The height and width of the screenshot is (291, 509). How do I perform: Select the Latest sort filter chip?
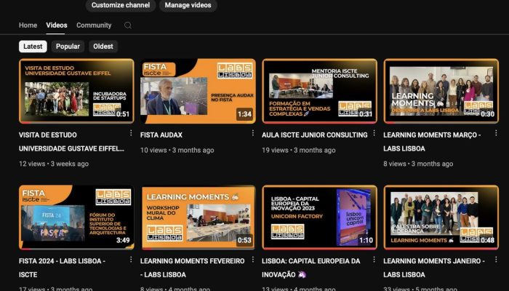tap(33, 47)
